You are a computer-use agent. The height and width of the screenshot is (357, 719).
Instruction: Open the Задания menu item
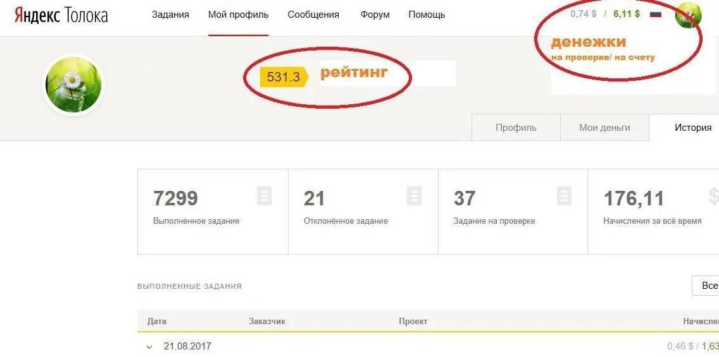pyautogui.click(x=170, y=15)
